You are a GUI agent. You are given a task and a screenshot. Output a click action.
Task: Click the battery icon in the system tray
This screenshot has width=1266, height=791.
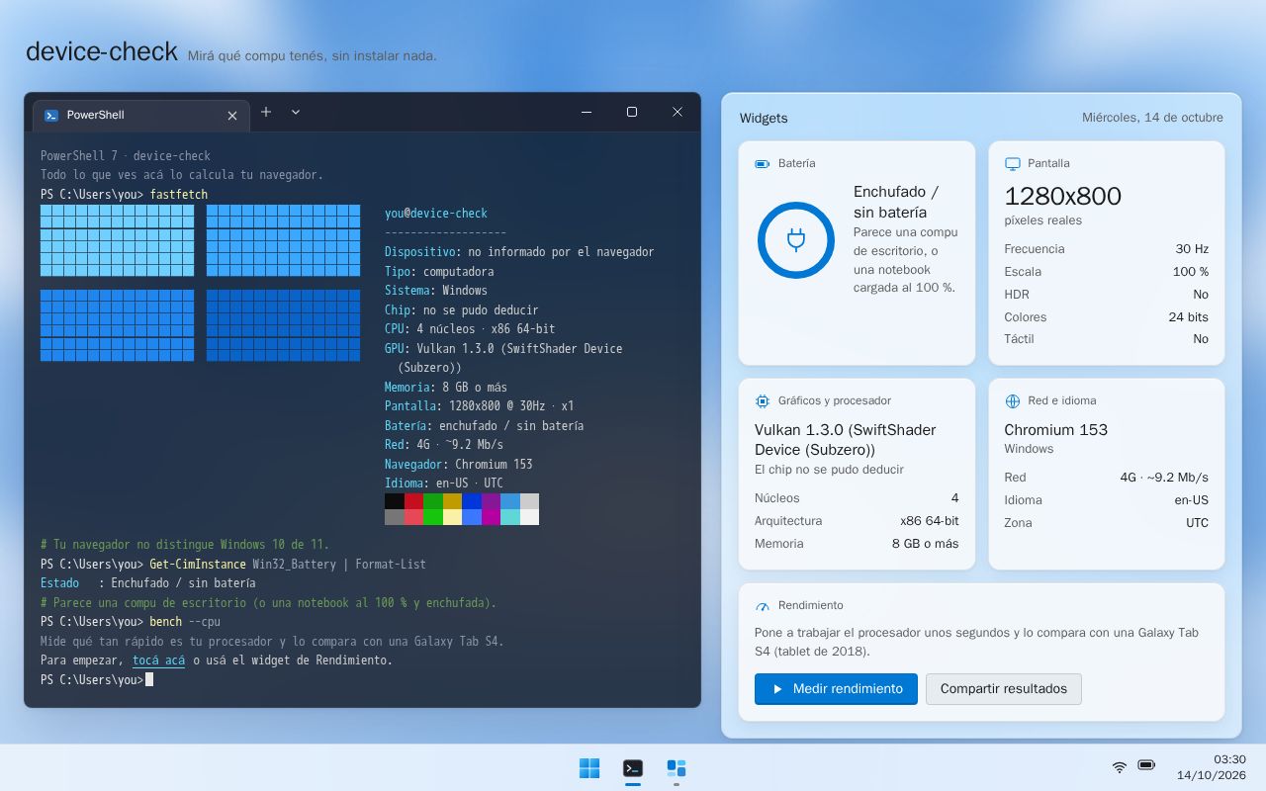click(x=1146, y=765)
